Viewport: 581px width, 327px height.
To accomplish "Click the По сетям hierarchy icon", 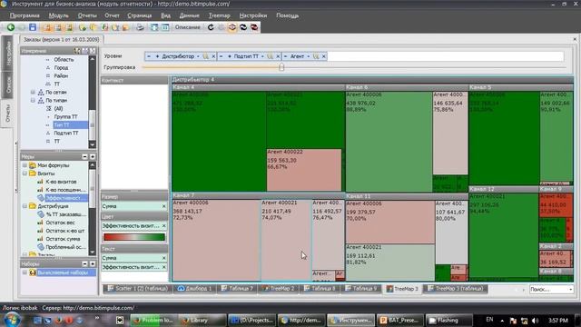I will pos(41,92).
